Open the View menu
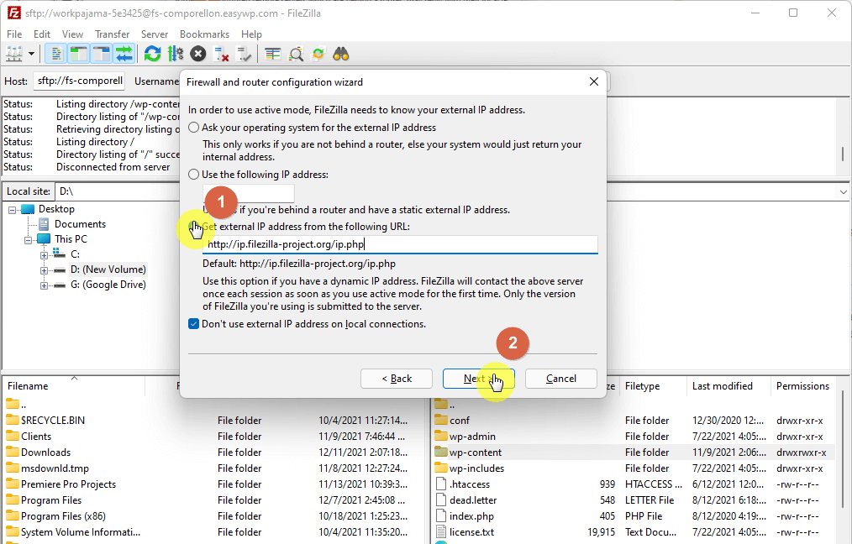852x544 pixels. [72, 34]
